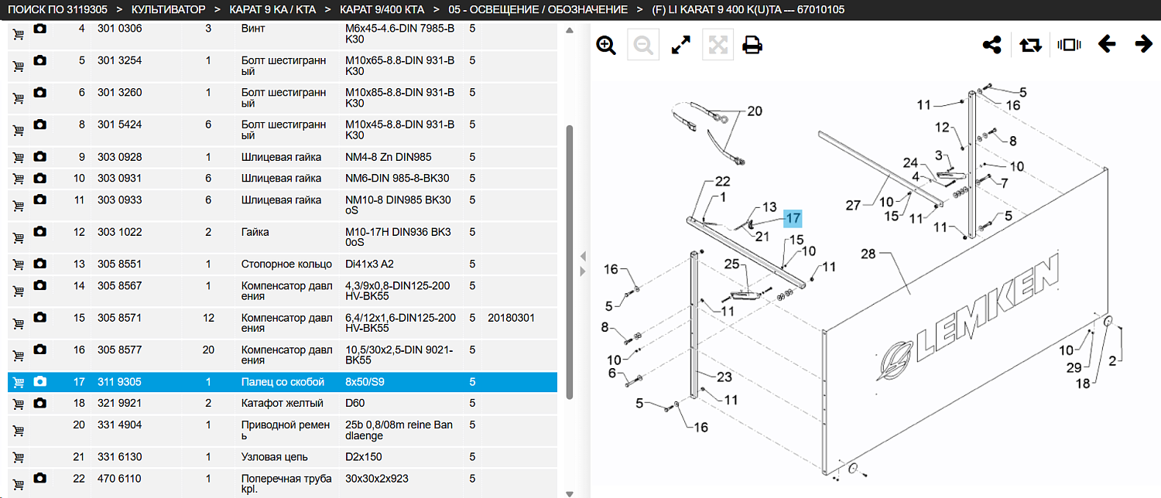Screen dimensions: 1161x498
Task: Open photo for part 303 0933
Action: click(40, 200)
